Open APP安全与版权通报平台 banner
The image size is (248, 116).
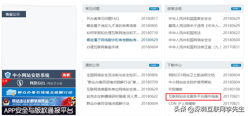tap(39, 110)
